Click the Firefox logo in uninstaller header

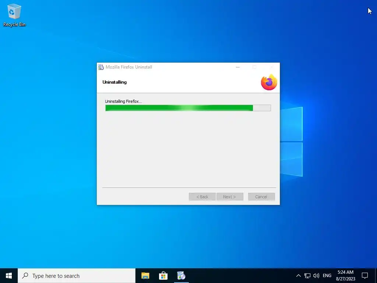click(x=269, y=82)
